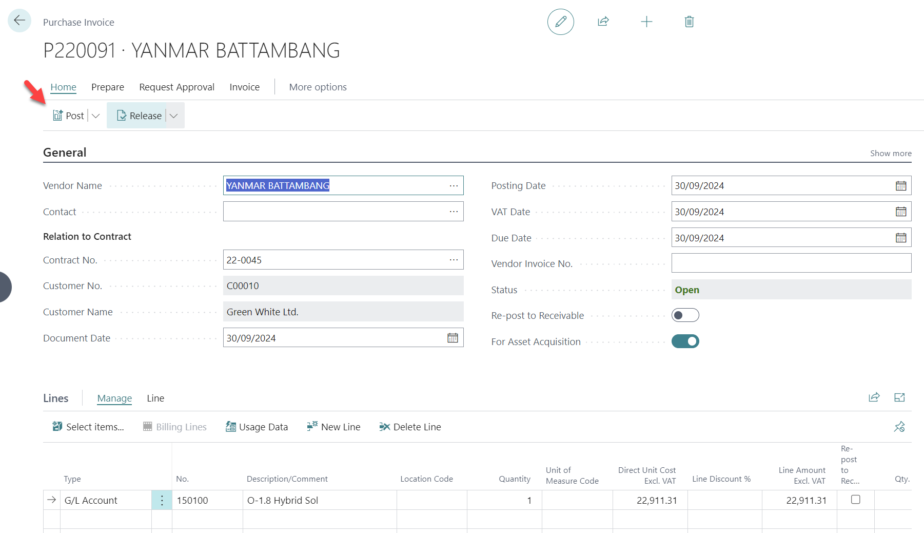Image resolution: width=924 pixels, height=533 pixels.
Task: Click Line Amount Excl. VAT column header
Action: coord(802,475)
